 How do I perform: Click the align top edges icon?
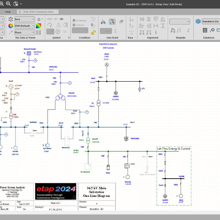tap(156, 19)
